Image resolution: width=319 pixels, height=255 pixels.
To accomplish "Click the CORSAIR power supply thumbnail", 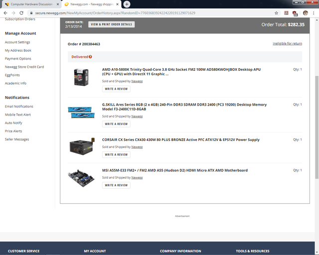I will (x=82, y=146).
